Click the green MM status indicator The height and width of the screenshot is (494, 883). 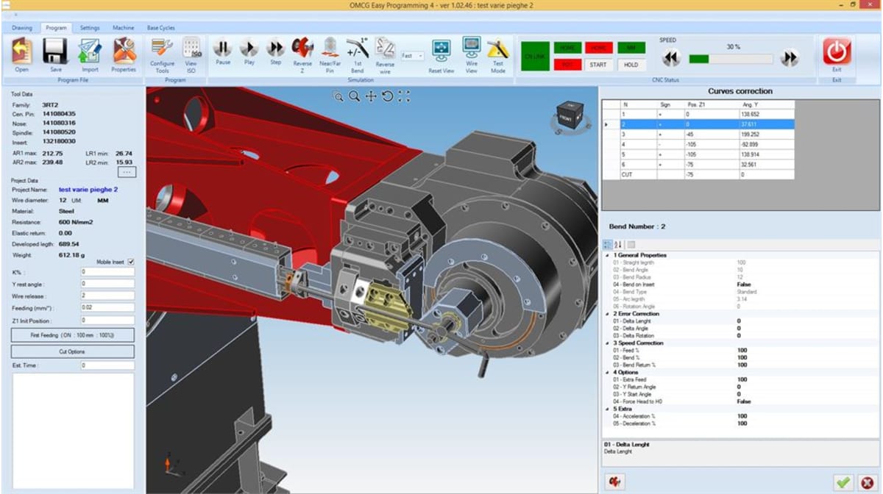(631, 47)
